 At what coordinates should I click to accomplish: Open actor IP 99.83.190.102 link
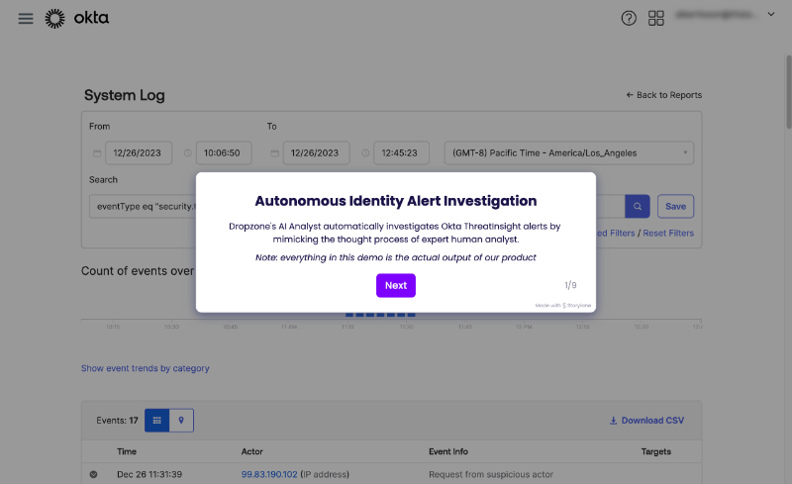(x=269, y=474)
